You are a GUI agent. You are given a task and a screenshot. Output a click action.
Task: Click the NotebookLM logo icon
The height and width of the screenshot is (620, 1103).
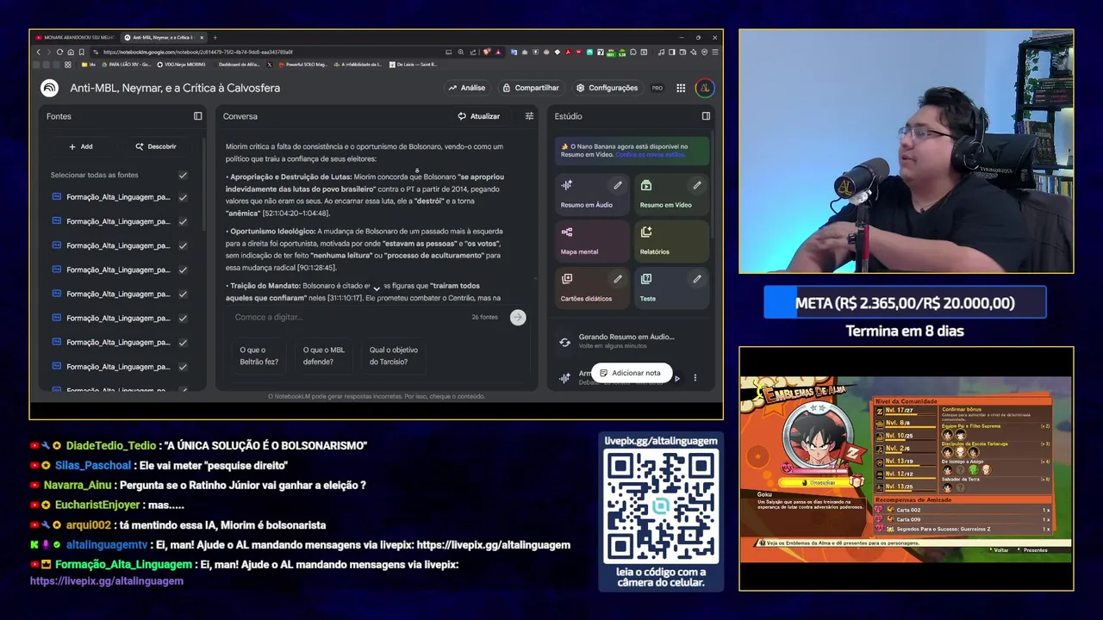pyautogui.click(x=50, y=88)
